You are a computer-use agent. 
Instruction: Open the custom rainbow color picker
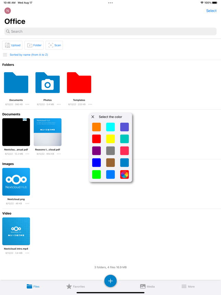pos(124,174)
